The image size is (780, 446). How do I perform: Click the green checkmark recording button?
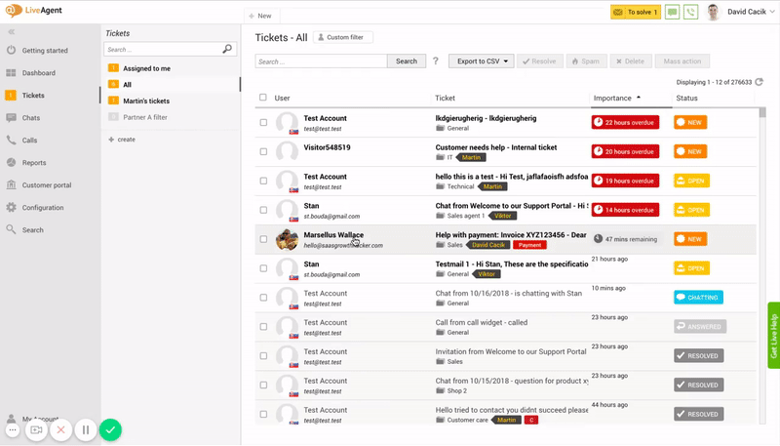111,429
